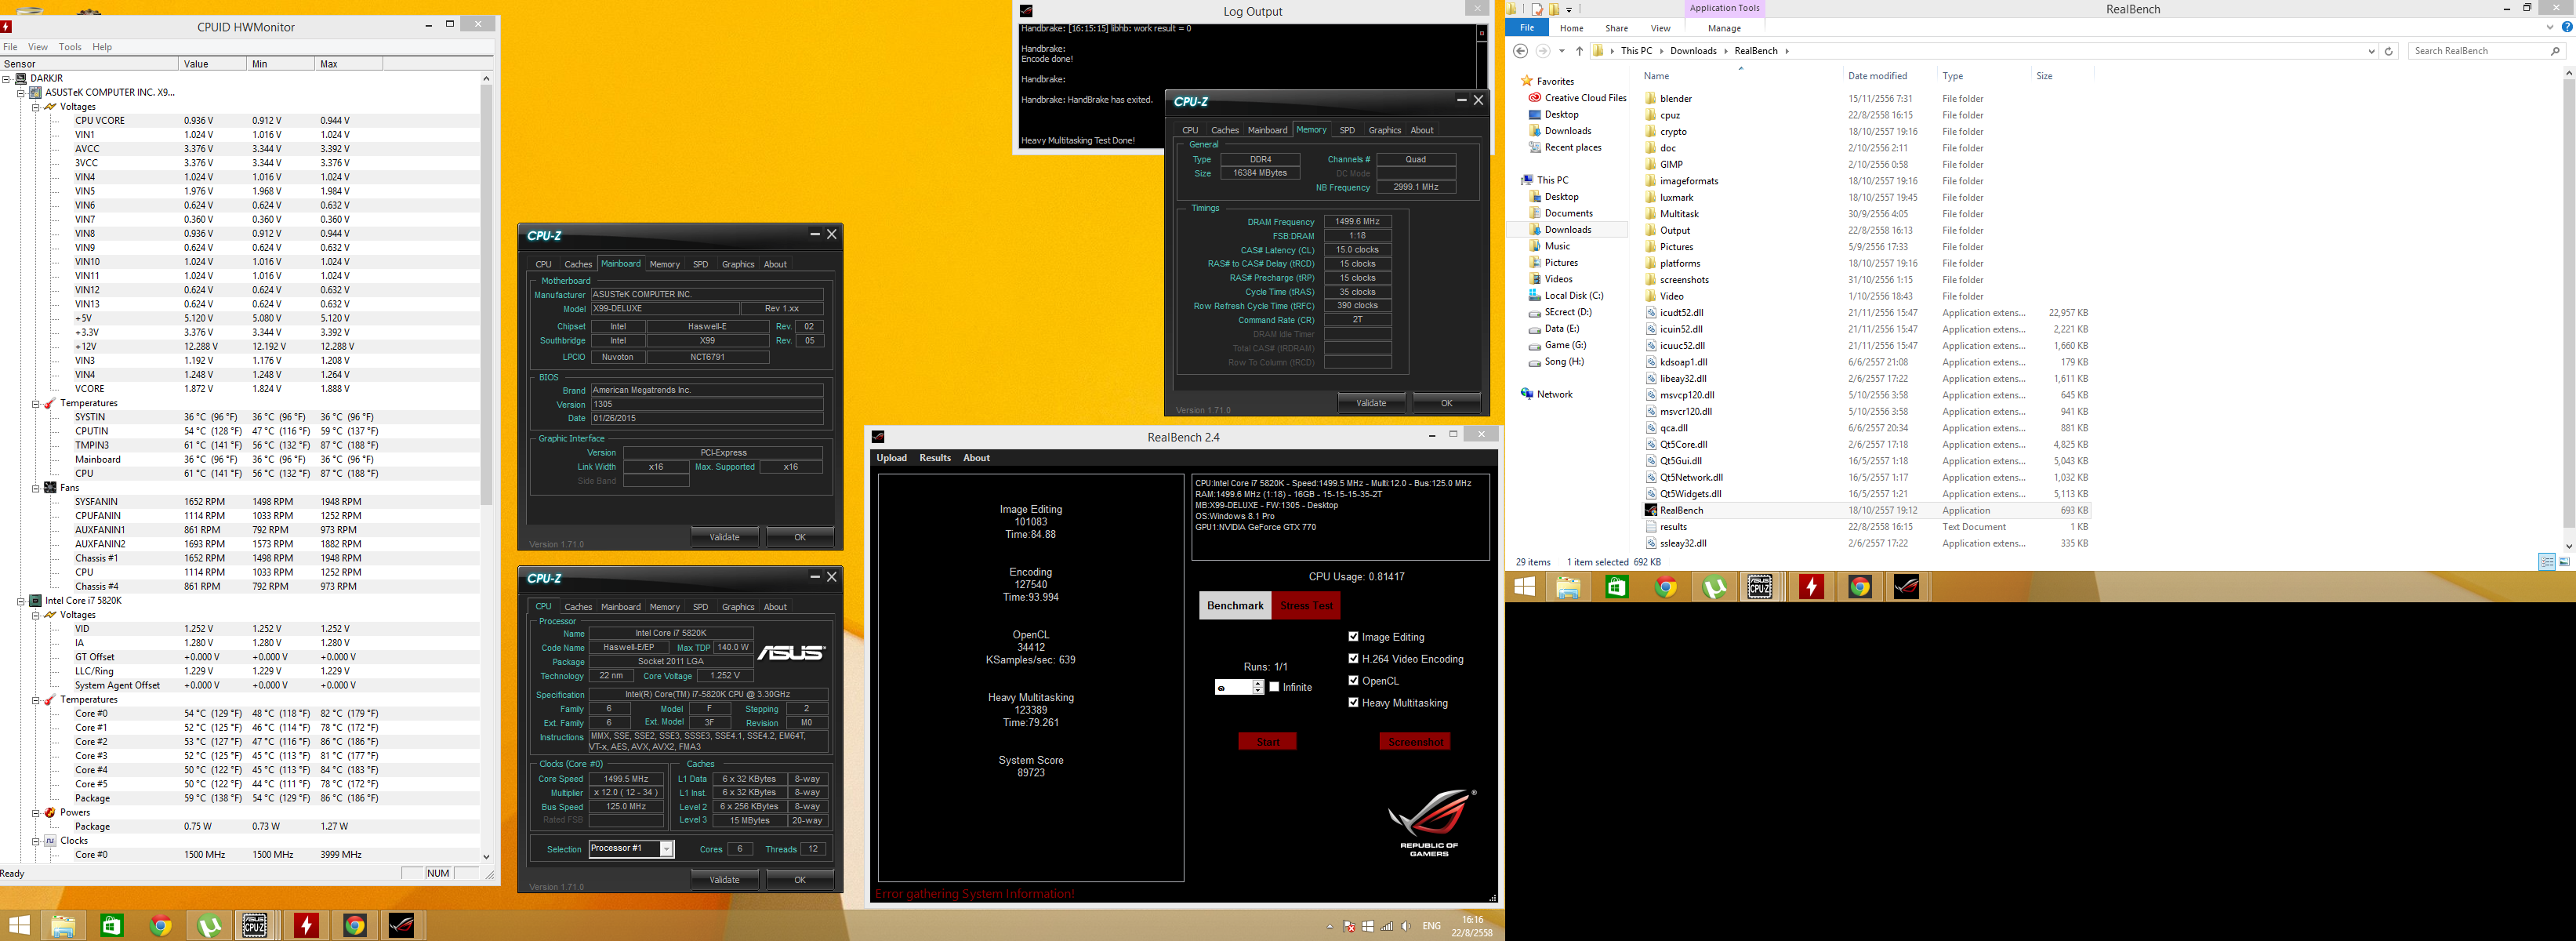Click ROG RealBench icon on left taskbar
This screenshot has width=2576, height=941.
402,926
